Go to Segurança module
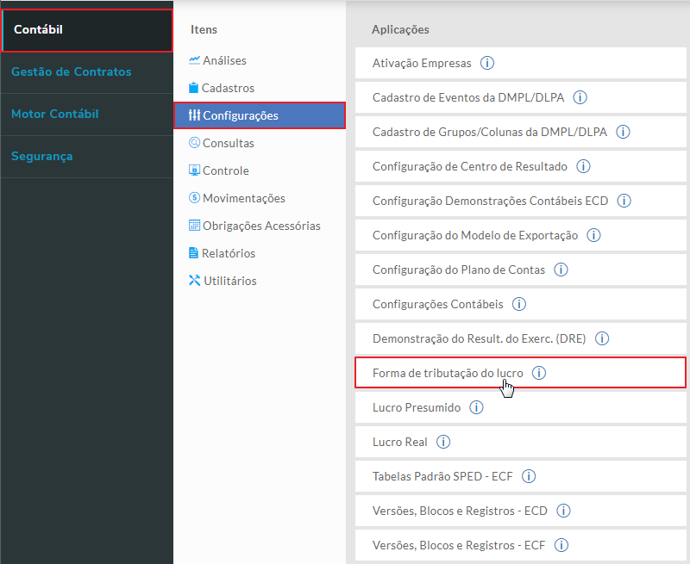 point(42,156)
